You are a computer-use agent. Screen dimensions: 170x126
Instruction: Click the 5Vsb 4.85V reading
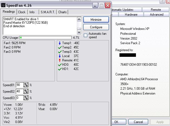(x=48, y=105)
